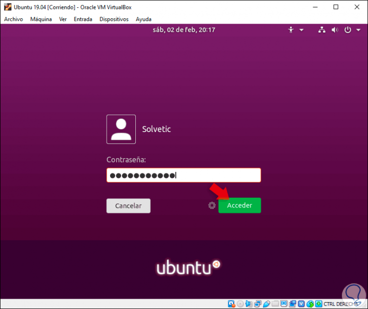Click the volume speaker icon in top bar

point(335,30)
